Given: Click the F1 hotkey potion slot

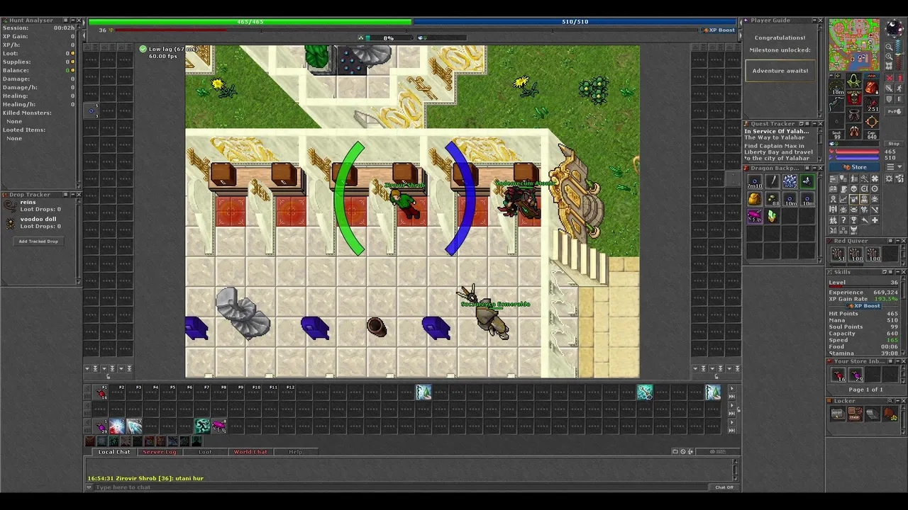Looking at the screenshot, I should (x=101, y=392).
